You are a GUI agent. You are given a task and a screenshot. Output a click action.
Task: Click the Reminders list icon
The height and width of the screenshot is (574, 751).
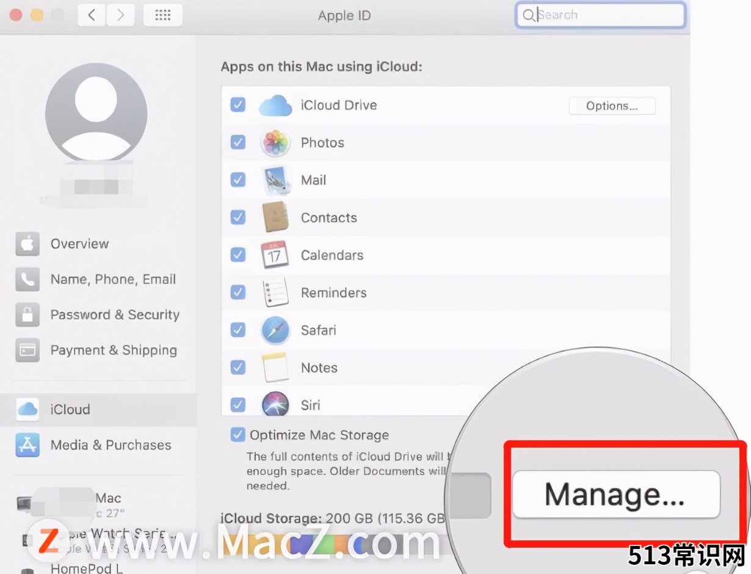click(275, 292)
